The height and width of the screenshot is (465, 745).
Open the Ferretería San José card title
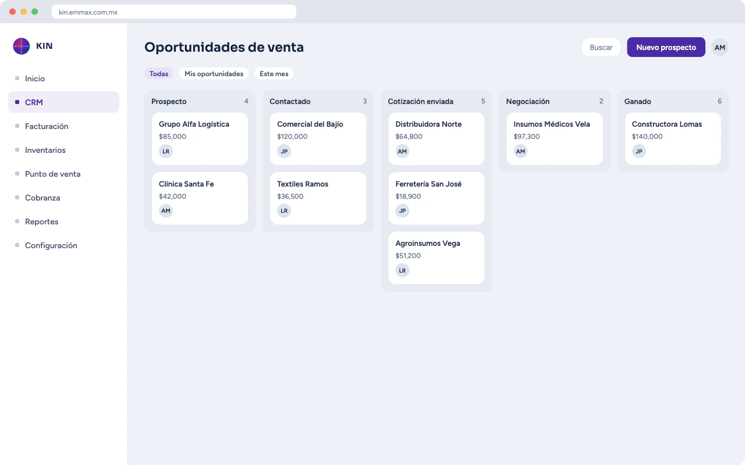click(428, 184)
